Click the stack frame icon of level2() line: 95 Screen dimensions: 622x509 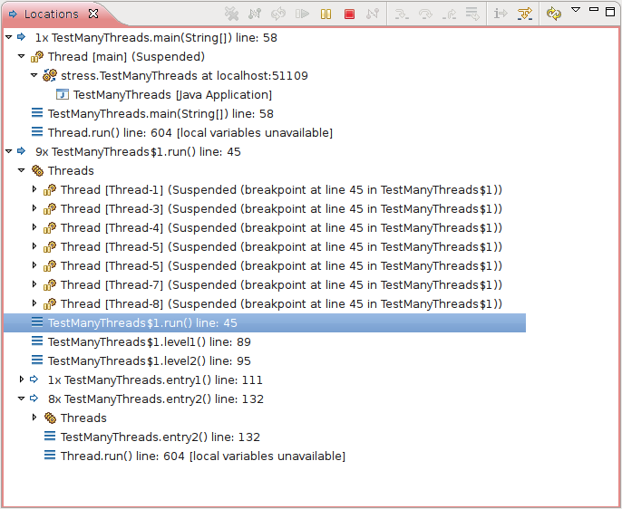[37, 360]
